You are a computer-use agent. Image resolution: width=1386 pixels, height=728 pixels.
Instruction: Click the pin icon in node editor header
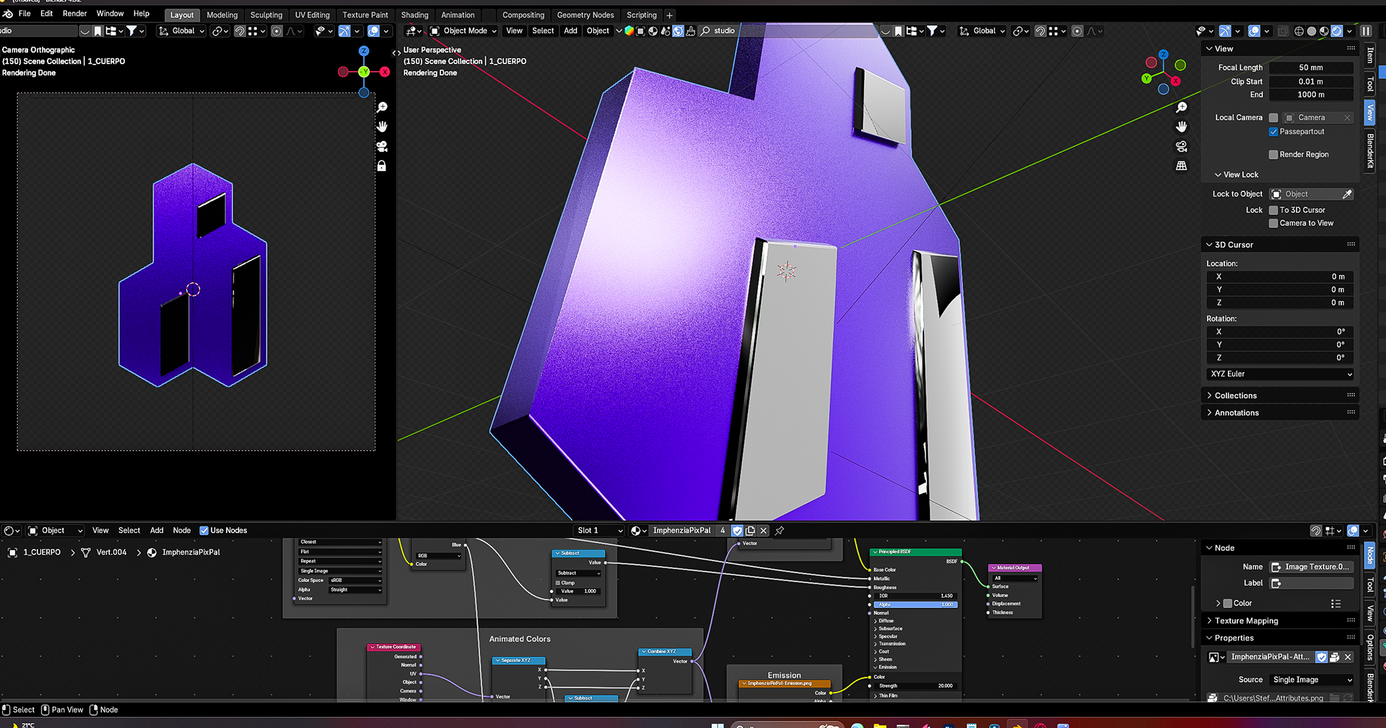click(x=780, y=531)
